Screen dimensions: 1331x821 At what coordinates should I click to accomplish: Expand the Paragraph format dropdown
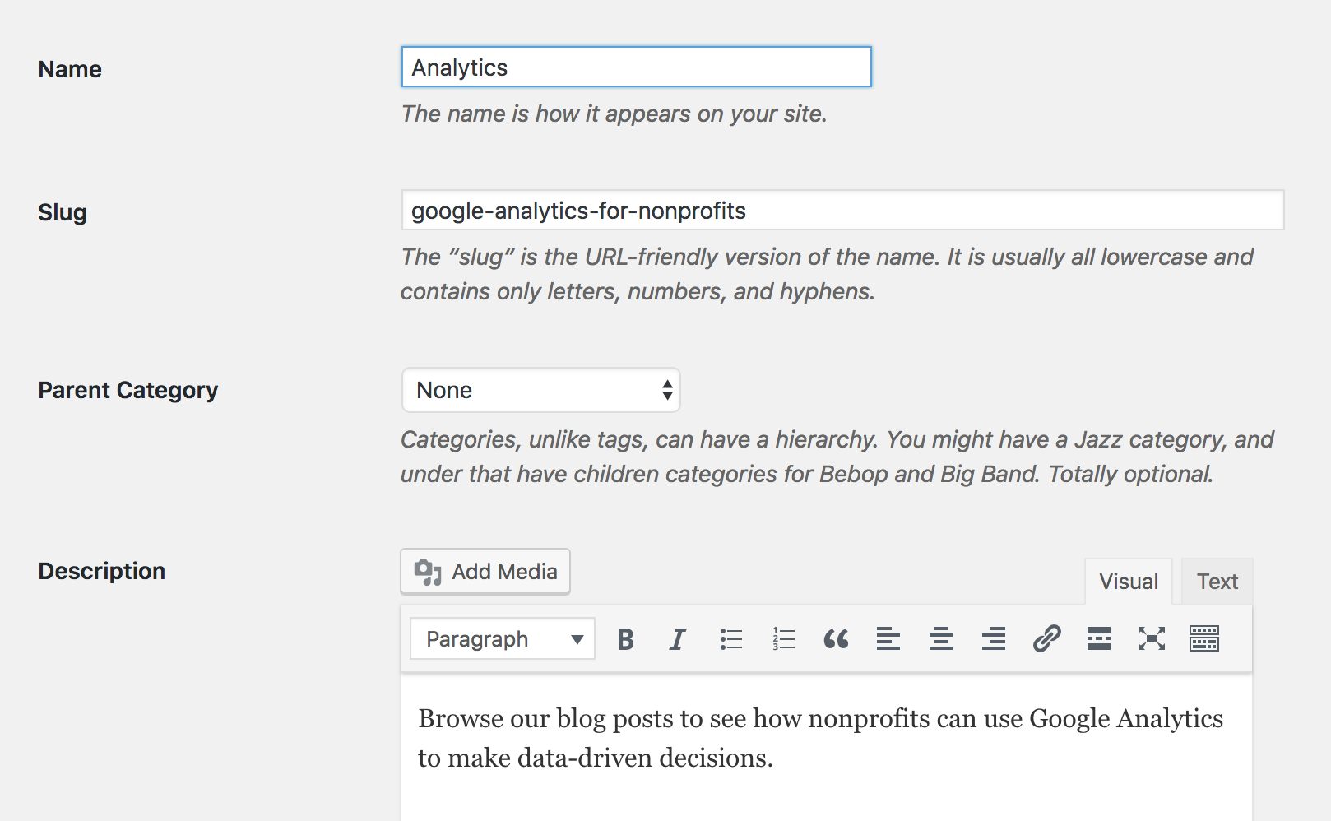point(503,639)
